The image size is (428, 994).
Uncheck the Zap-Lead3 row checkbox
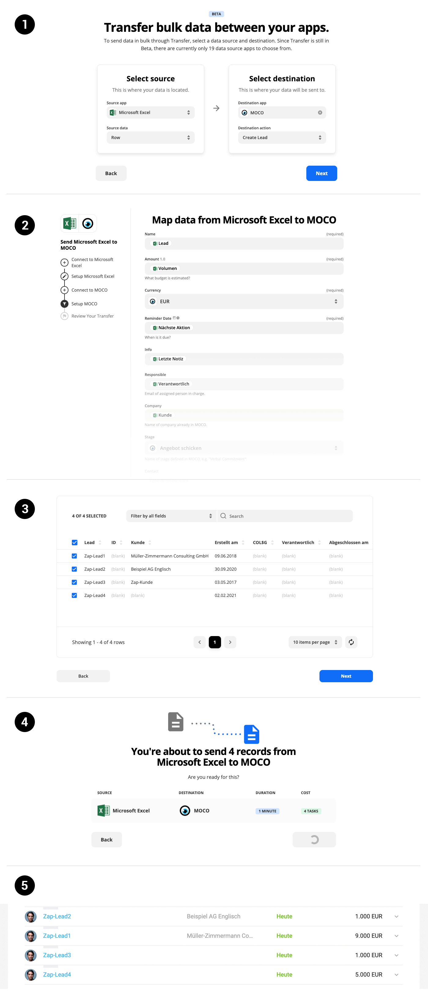(75, 582)
